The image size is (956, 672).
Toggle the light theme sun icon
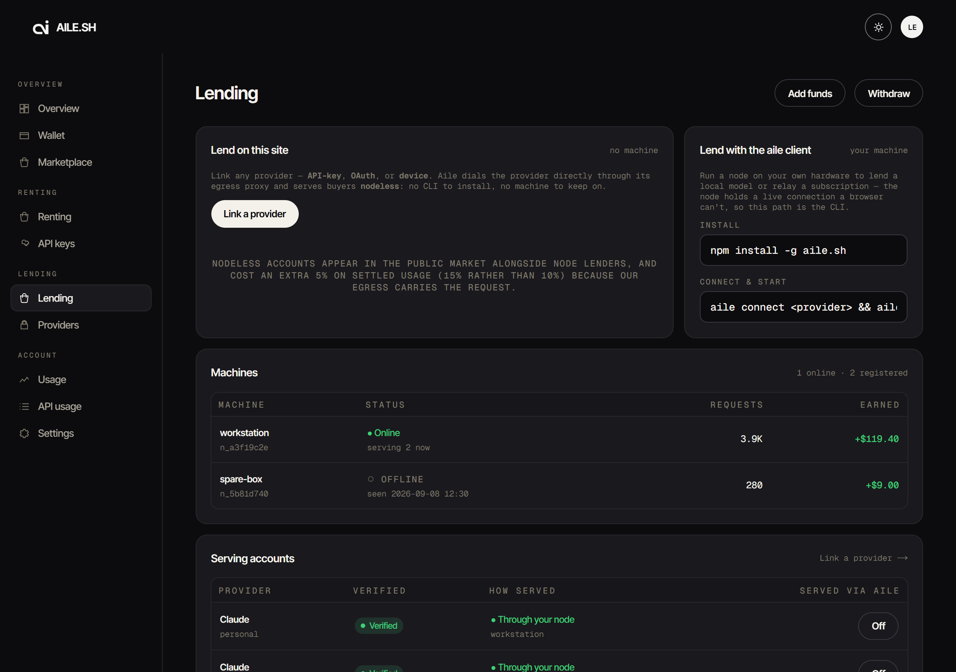click(878, 27)
